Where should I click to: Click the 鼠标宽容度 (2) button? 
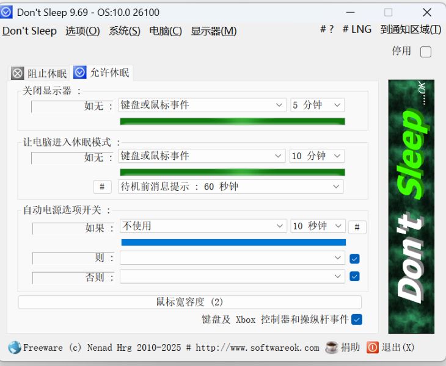click(x=190, y=302)
